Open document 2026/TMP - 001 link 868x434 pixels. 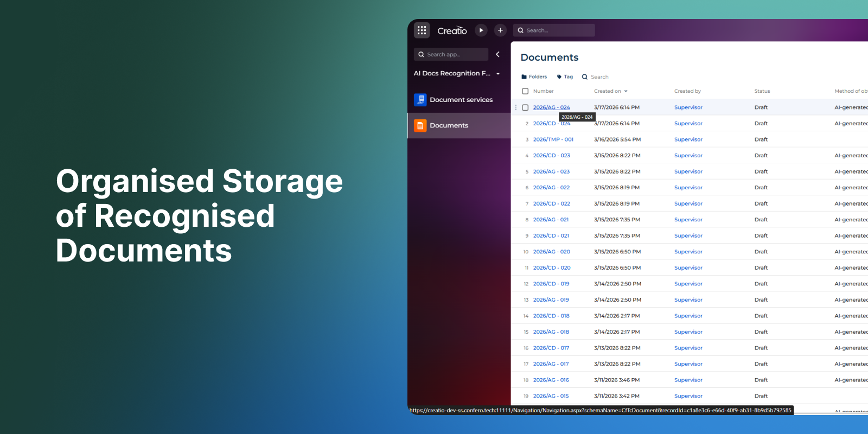pyautogui.click(x=553, y=139)
